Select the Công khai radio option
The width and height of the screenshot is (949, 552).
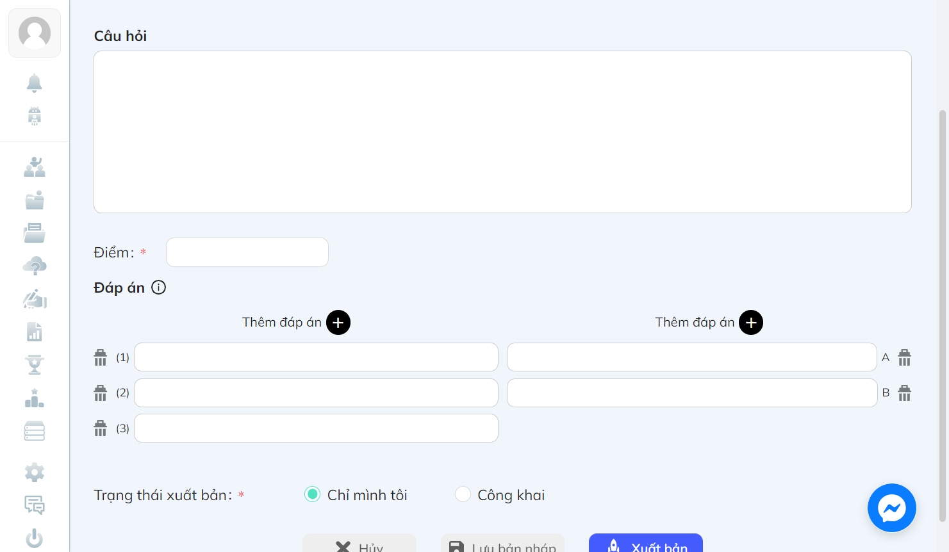[463, 494]
